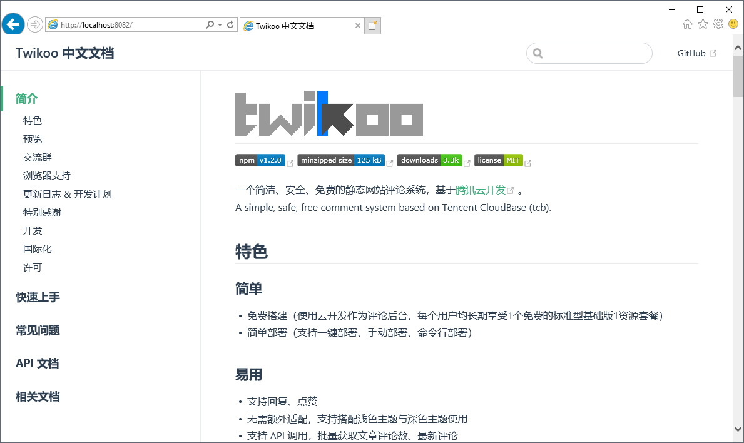Open 国际化 sidebar entry
This screenshot has height=443, width=744.
pos(37,249)
